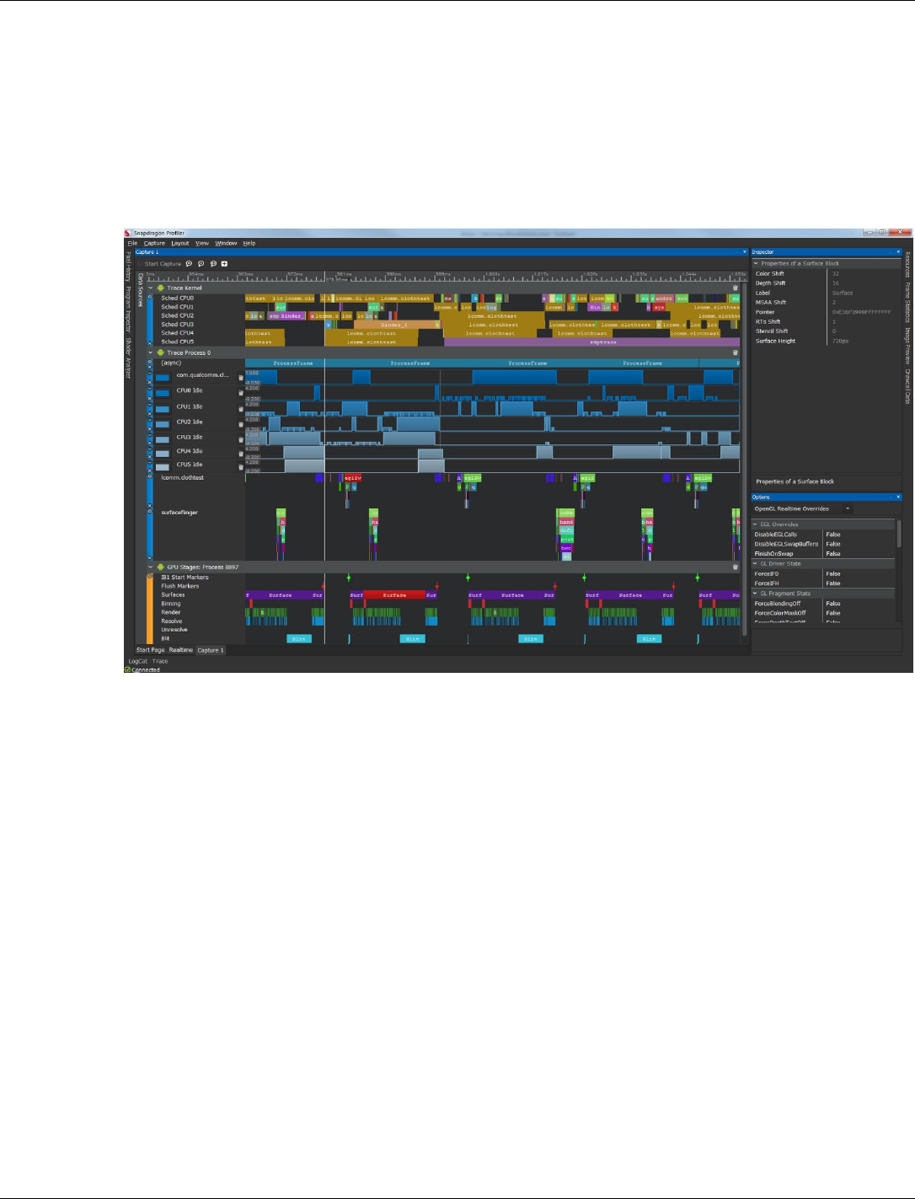Open the OpenGL Realtime Overrides dropdown
This screenshot has height=1199, width=915.
coord(802,508)
